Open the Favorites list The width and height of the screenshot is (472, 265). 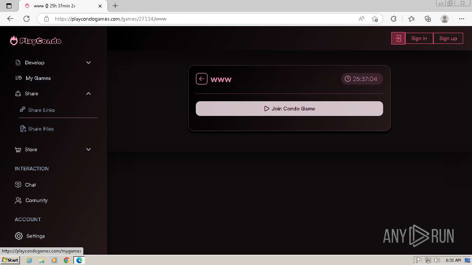(412, 19)
